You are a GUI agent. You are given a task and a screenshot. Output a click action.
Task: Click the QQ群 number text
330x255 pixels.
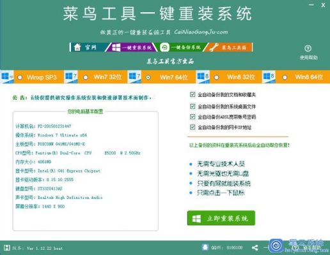[227, 247]
